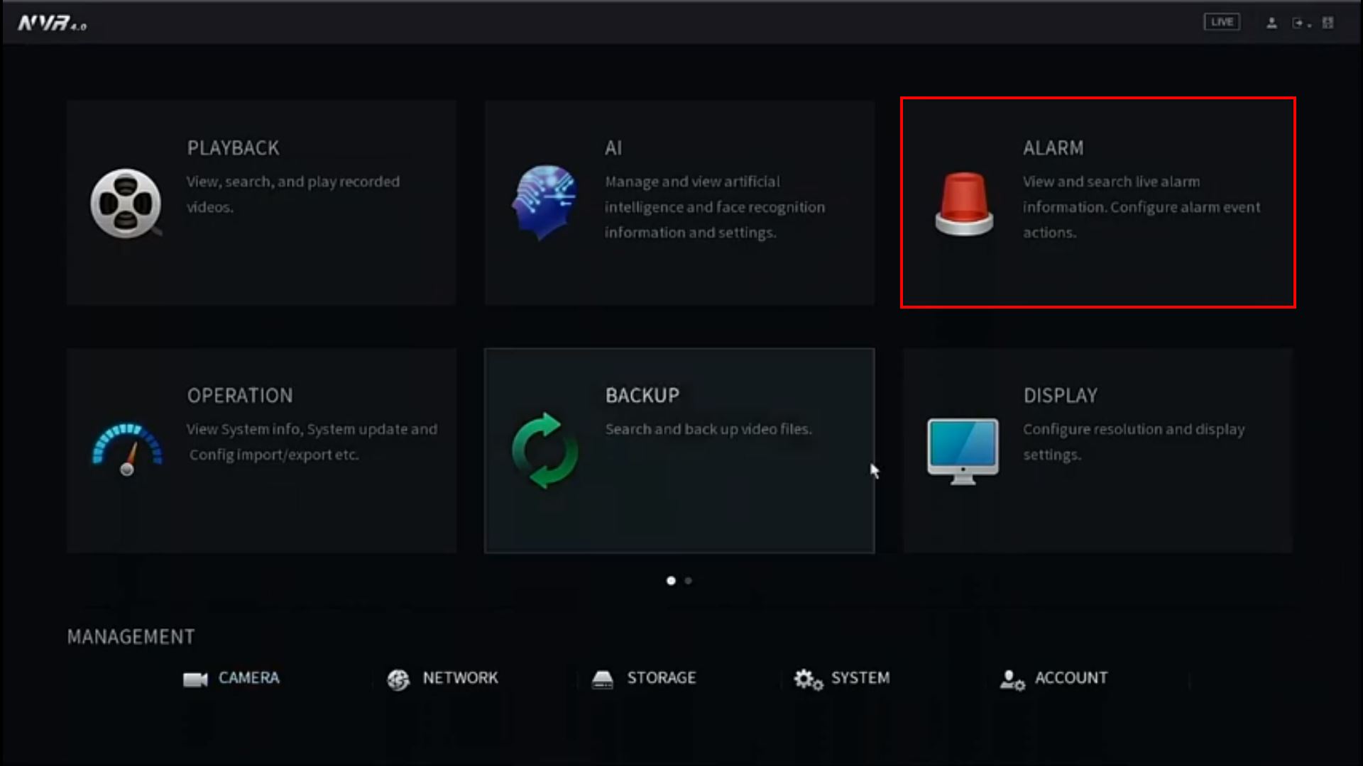Click the AI brain head icon
This screenshot has width=1363, height=766.
(x=544, y=203)
